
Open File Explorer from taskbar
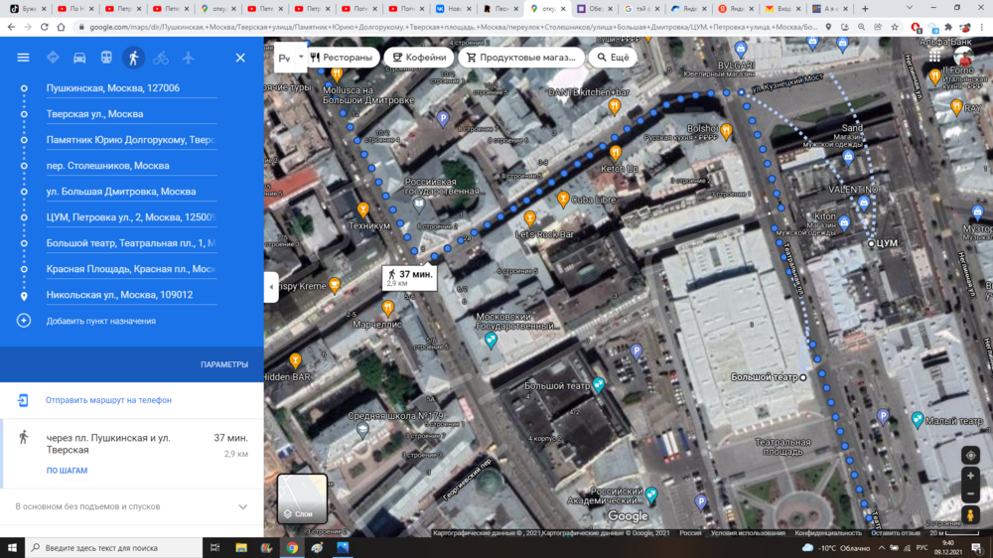[x=241, y=548]
